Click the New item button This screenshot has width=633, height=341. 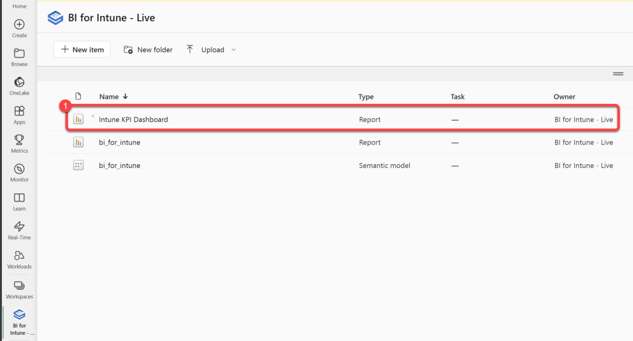pos(82,49)
